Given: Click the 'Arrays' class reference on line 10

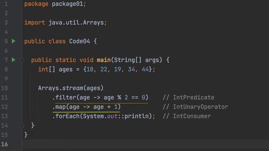Looking at the screenshot, I should pos(48,88).
